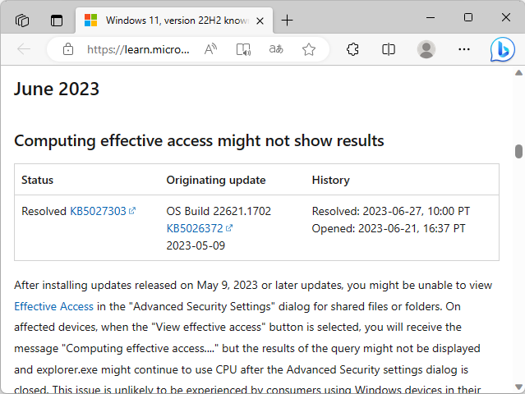This screenshot has height=394, width=525.
Task: Open the Edge workspaces icon
Action: click(x=22, y=20)
